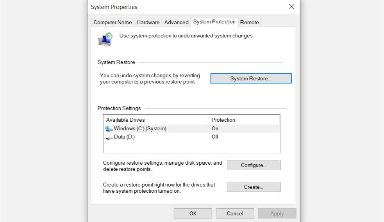Image resolution: width=384 pixels, height=222 pixels.
Task: Click the Available Drives column header
Action: pos(156,120)
